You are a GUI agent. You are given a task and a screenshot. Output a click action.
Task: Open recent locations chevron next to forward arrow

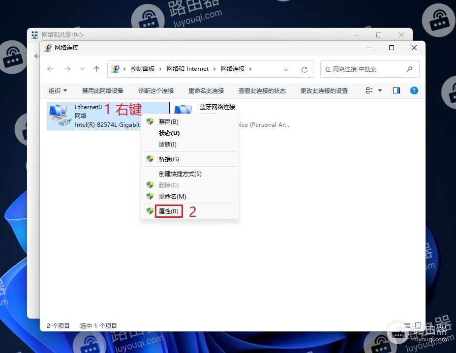82,69
